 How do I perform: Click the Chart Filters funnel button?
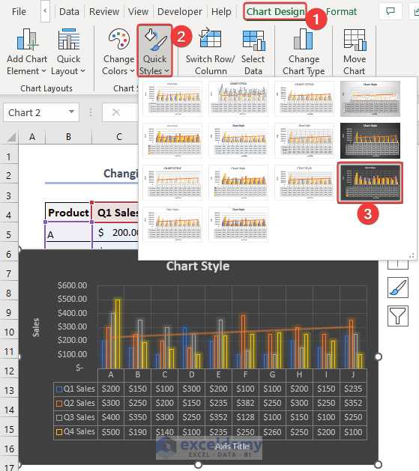pos(398,316)
